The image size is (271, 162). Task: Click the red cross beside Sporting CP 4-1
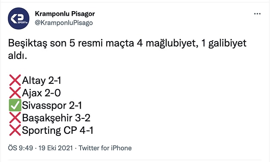pos(15,130)
